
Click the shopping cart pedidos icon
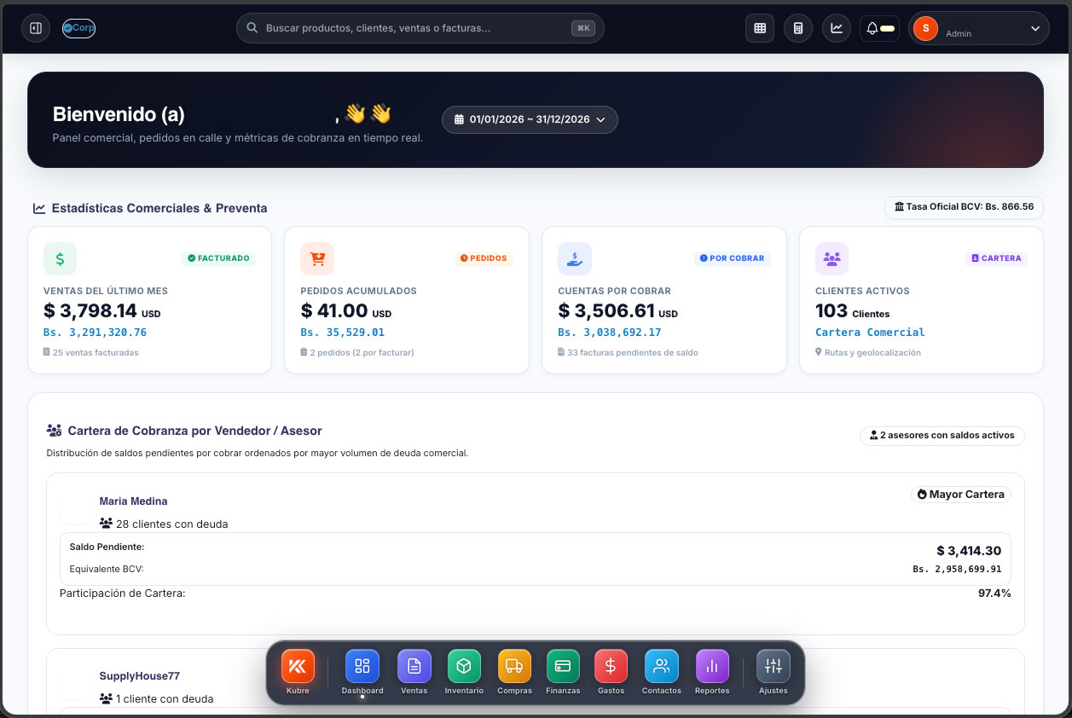pos(317,259)
